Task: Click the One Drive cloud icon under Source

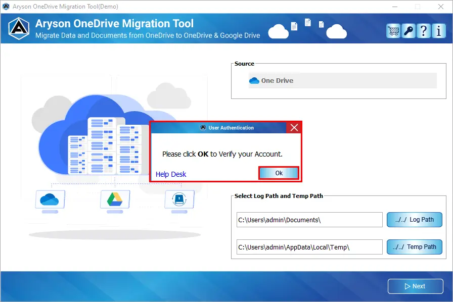Action: pyautogui.click(x=254, y=80)
